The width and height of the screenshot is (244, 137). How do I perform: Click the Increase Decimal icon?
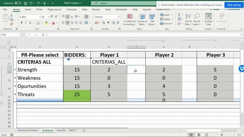[x=113, y=23]
